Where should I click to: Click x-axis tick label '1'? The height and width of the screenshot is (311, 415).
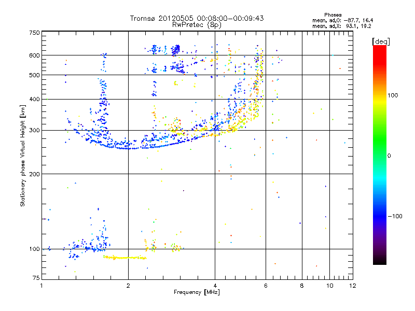pyautogui.click(x=41, y=286)
